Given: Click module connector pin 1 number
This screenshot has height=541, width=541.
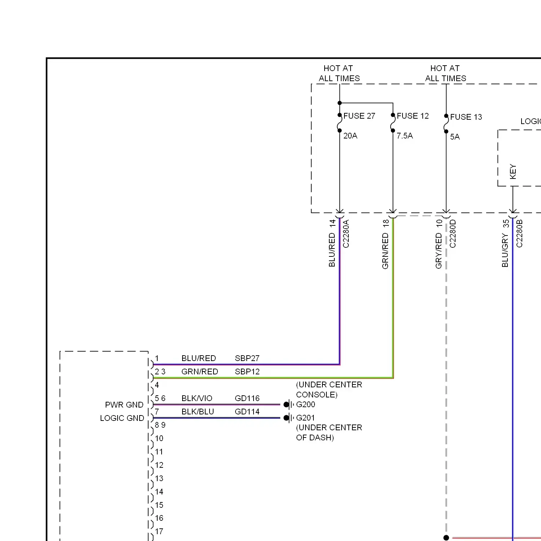Looking at the screenshot, I should (x=157, y=358).
